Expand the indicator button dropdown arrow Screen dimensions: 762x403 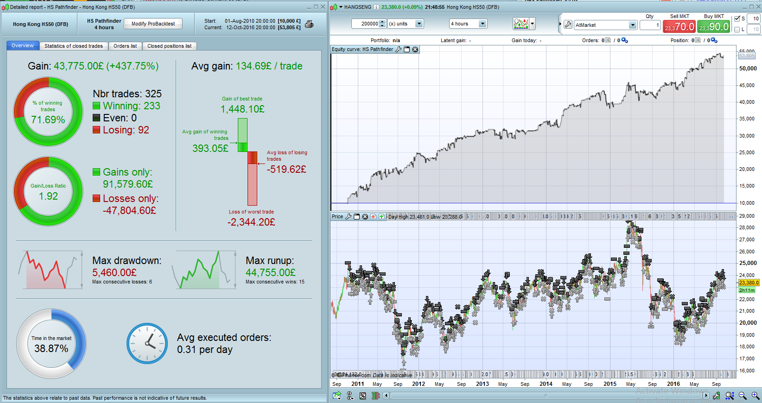[533, 24]
